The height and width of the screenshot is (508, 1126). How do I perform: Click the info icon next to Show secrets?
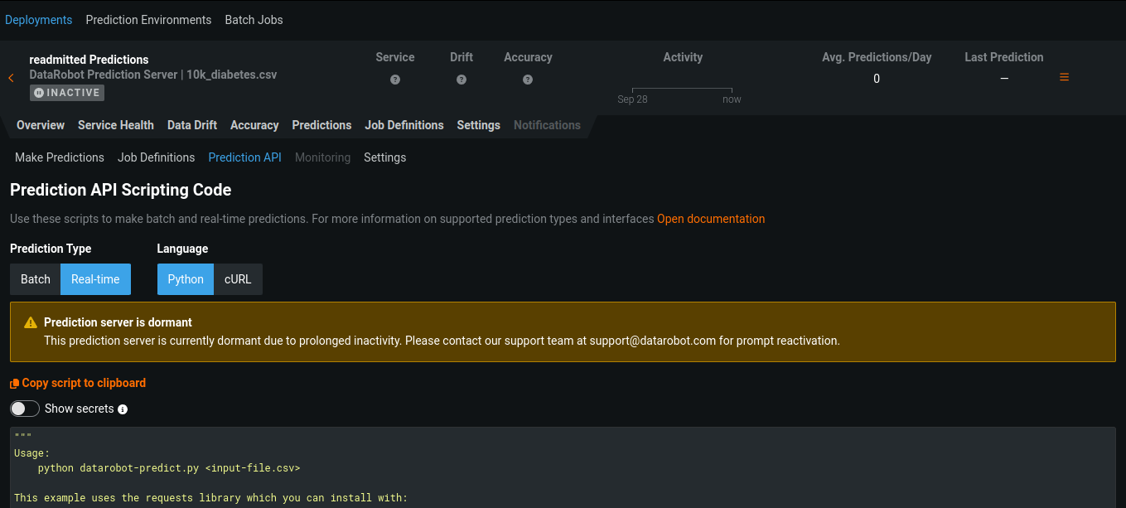[123, 409]
